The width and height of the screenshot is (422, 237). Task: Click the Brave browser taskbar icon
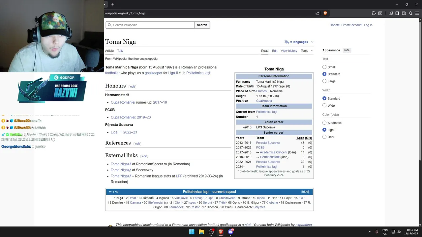click(x=221, y=232)
